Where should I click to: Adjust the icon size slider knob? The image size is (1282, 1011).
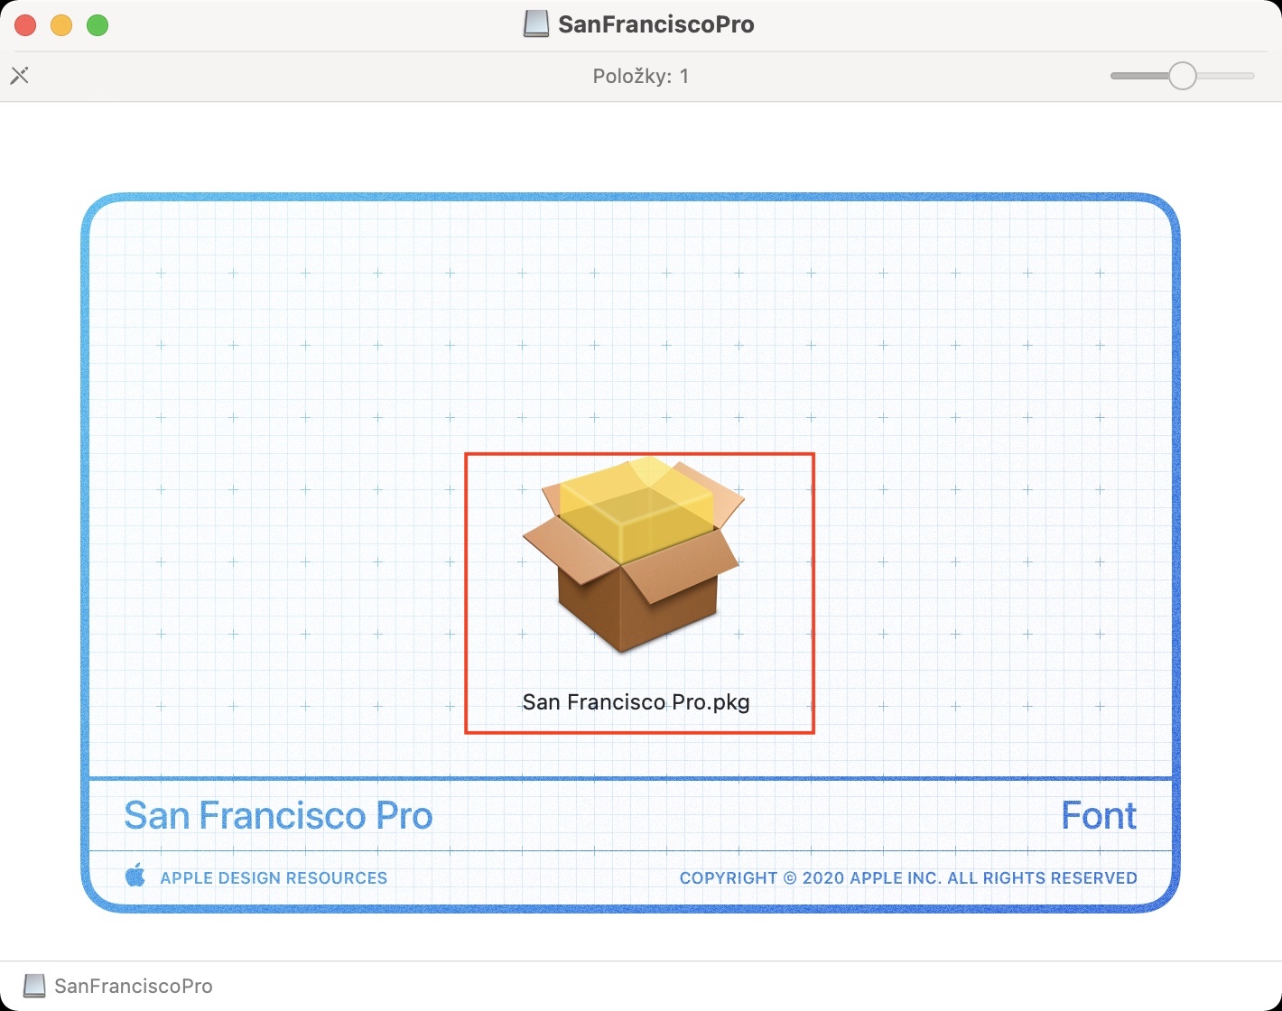coord(1182,76)
